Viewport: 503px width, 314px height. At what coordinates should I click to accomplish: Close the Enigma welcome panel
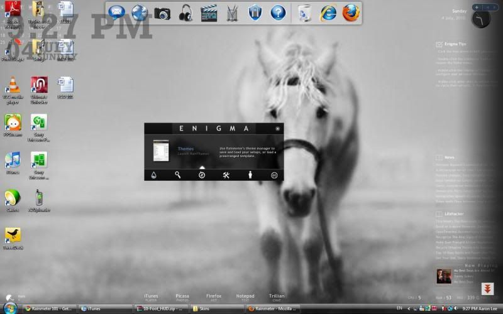pos(277,129)
